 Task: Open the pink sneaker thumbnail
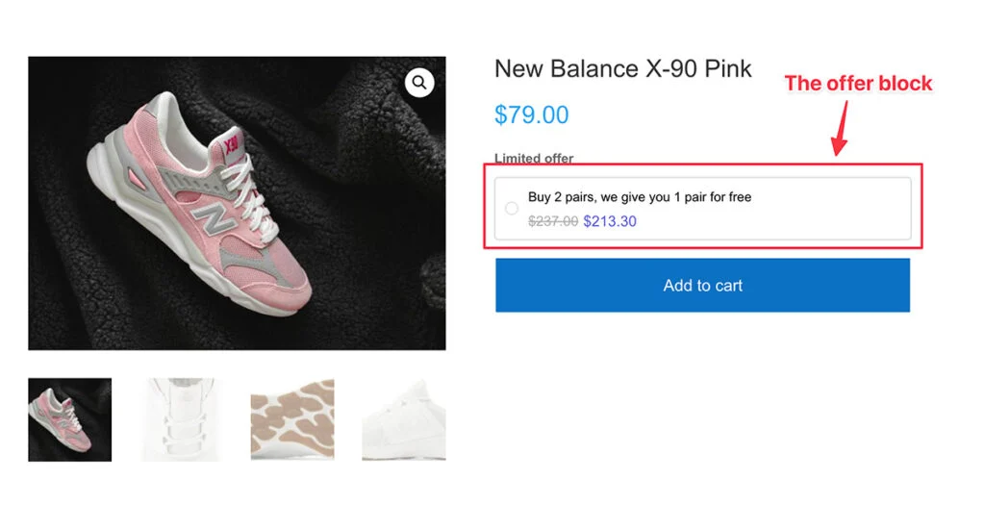point(69,419)
